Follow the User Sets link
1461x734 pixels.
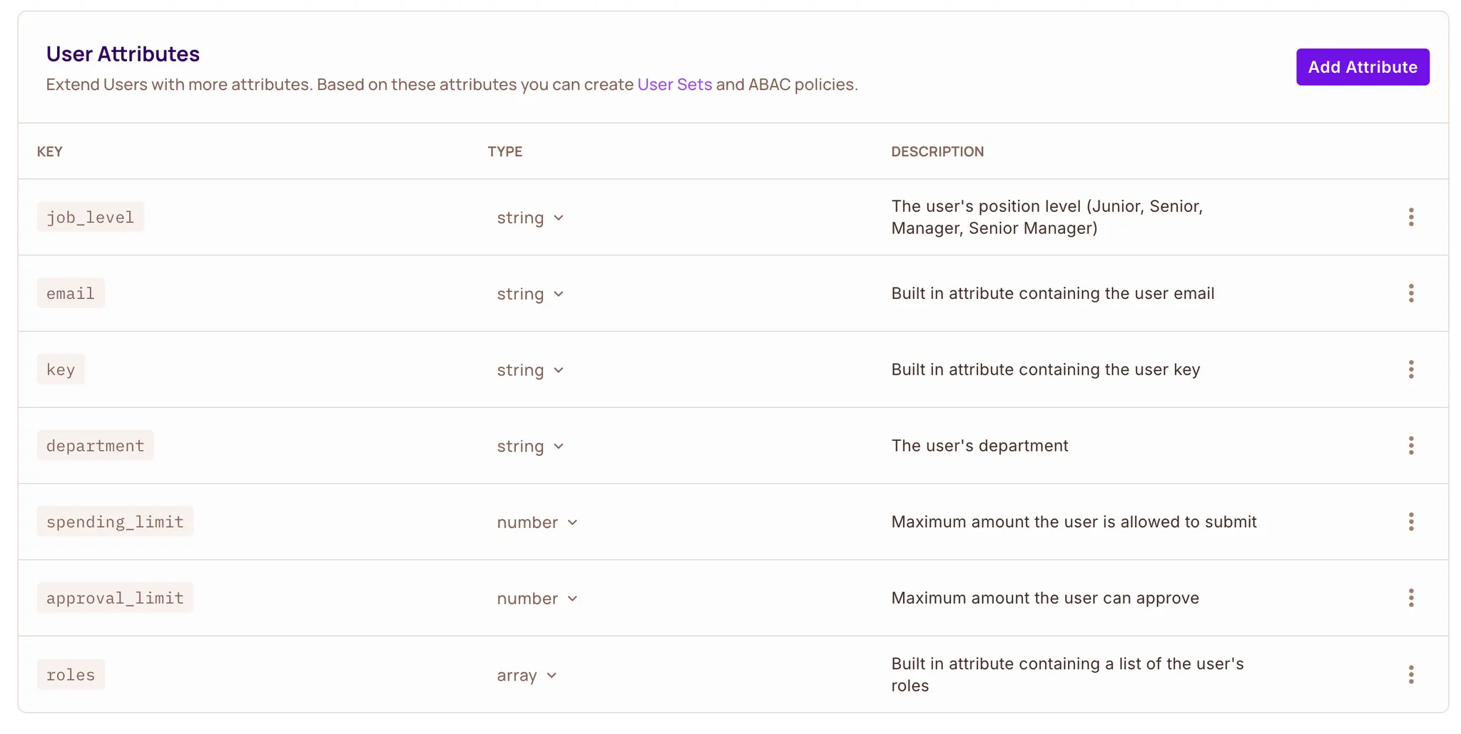674,84
